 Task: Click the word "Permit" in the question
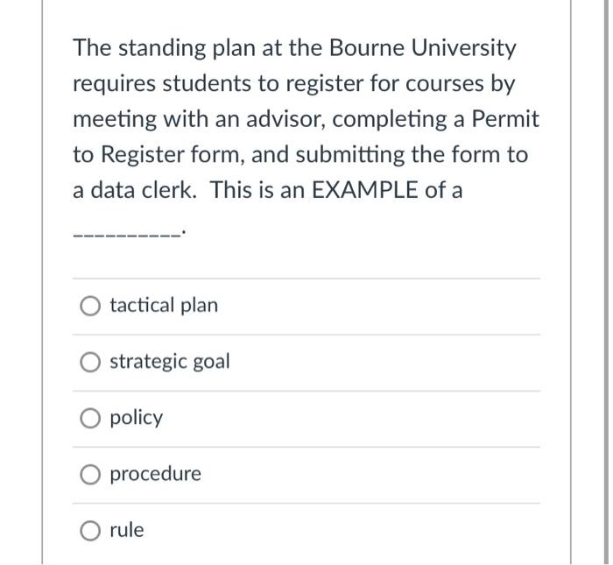coord(504,119)
